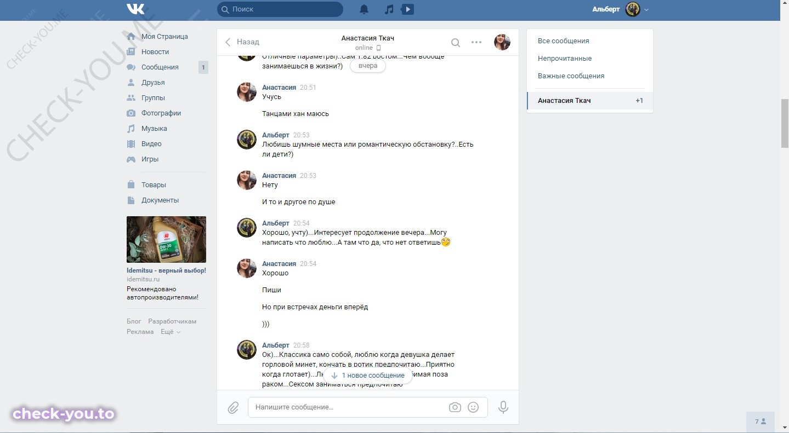
Task: Open the video player icon in header
Action: (407, 9)
